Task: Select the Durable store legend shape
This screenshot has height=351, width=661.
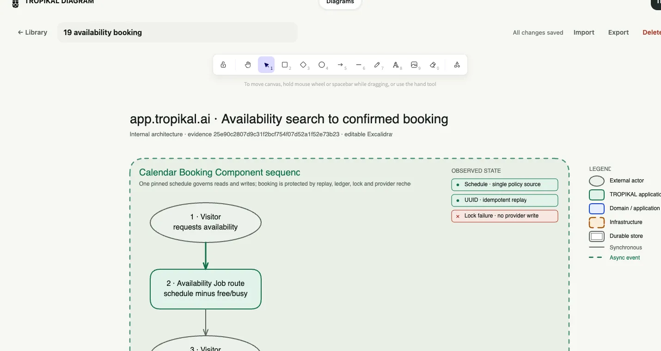Action: (x=597, y=236)
